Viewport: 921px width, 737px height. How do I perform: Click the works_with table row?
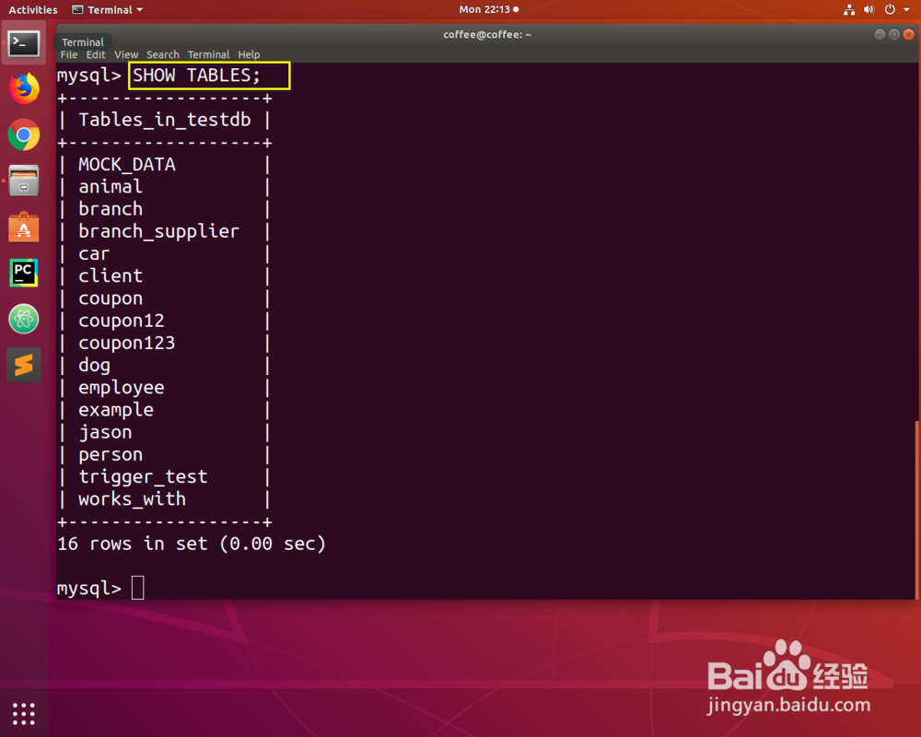132,499
